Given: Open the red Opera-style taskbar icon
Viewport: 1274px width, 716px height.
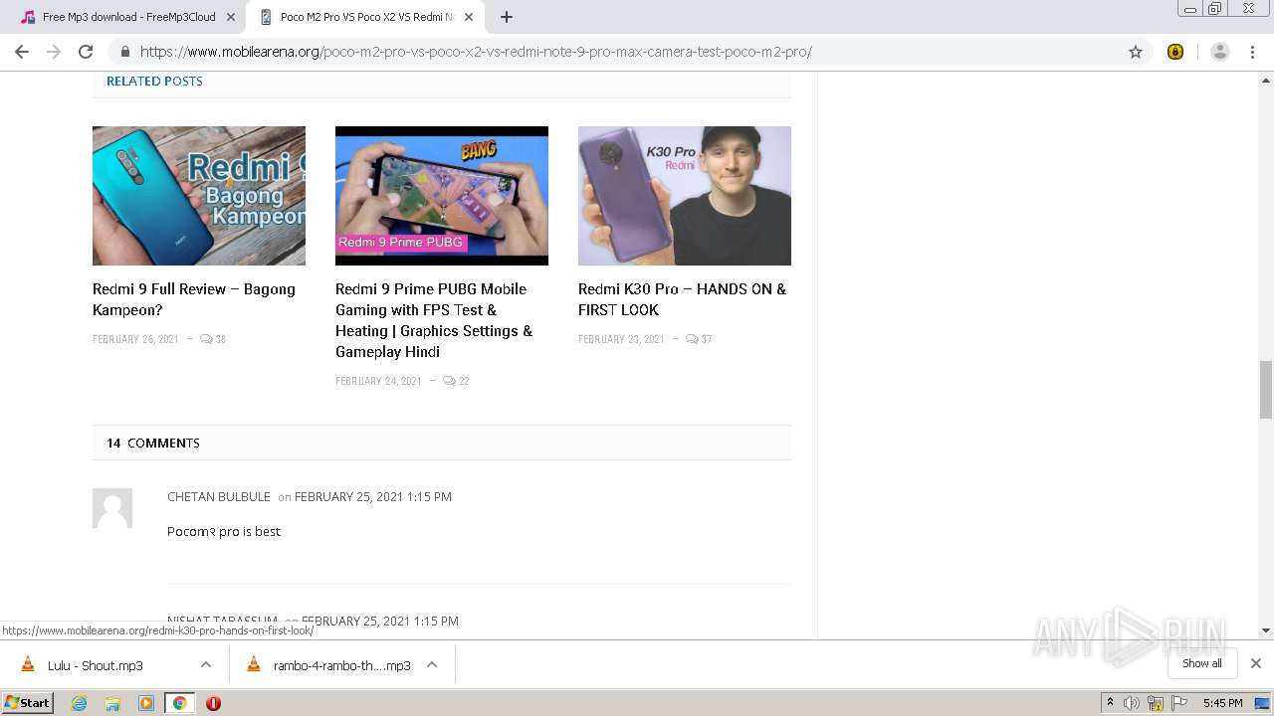Looking at the screenshot, I should coord(213,703).
